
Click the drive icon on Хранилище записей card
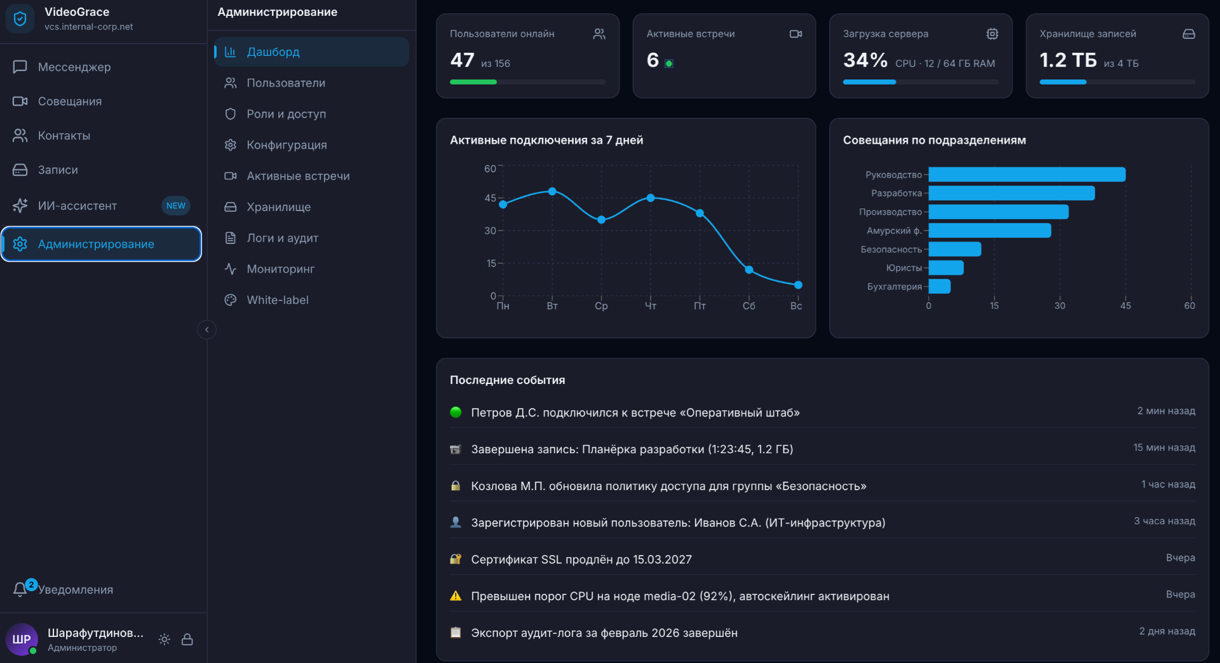[x=1189, y=34]
